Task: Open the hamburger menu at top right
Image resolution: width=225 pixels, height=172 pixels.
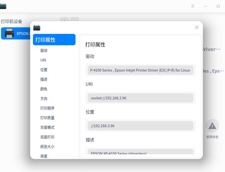Action: point(193,6)
